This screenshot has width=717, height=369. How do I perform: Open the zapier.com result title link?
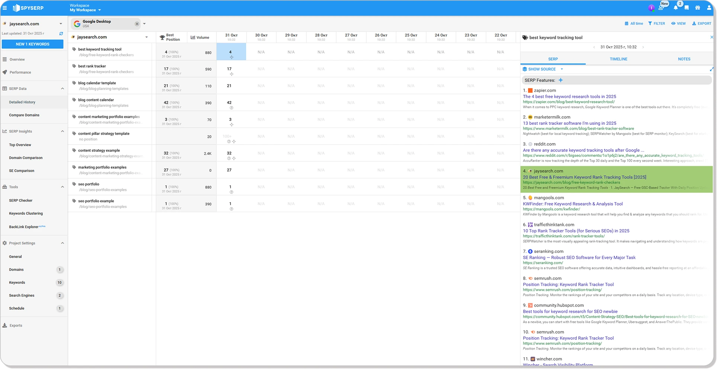569,97
